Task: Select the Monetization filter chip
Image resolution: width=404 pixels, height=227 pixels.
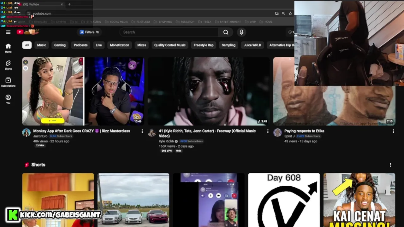Action: pos(119,45)
